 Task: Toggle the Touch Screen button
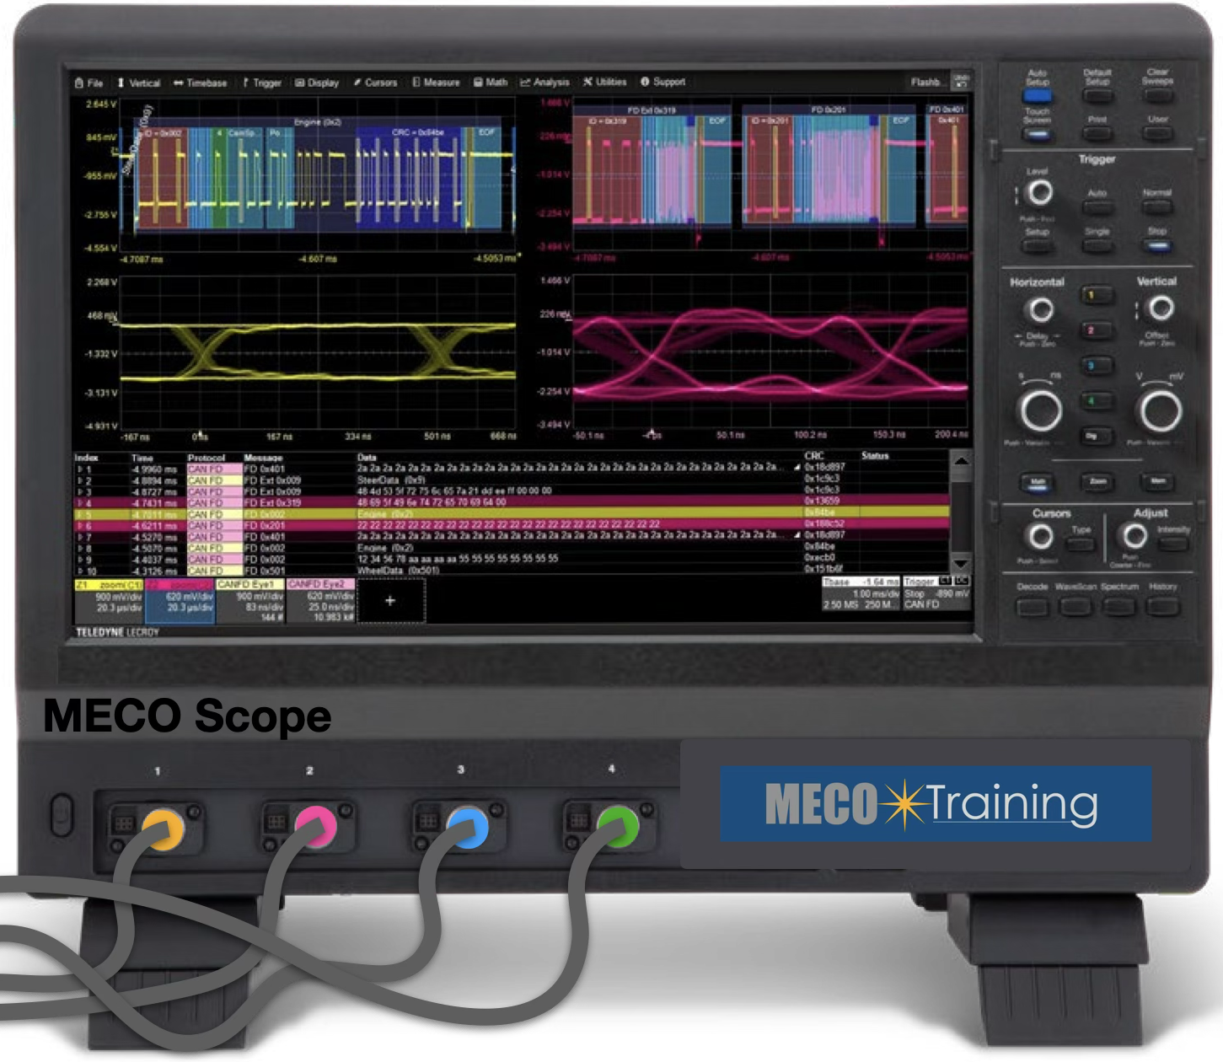(1038, 133)
